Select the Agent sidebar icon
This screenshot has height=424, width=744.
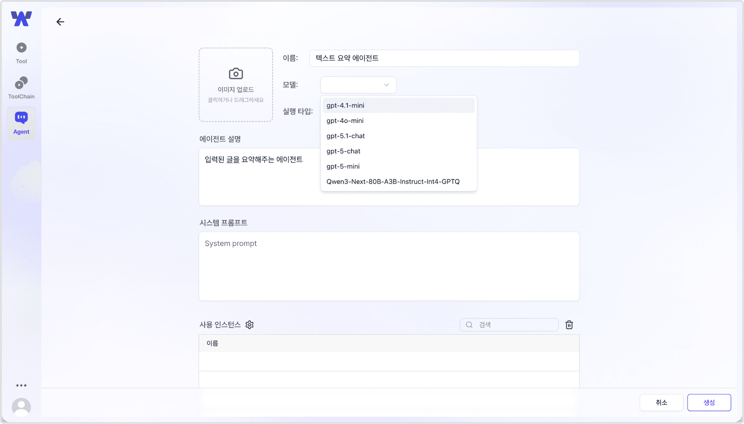pos(21,122)
